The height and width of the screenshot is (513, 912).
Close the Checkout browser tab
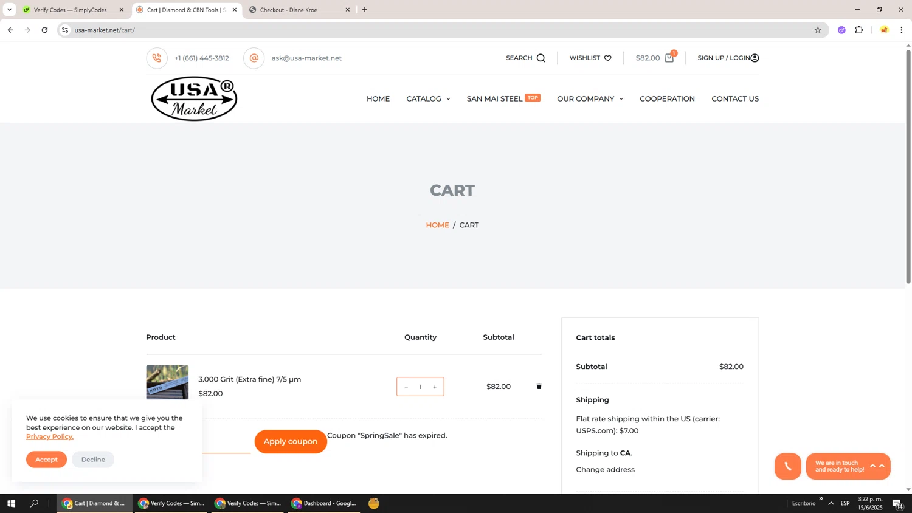coord(348,10)
